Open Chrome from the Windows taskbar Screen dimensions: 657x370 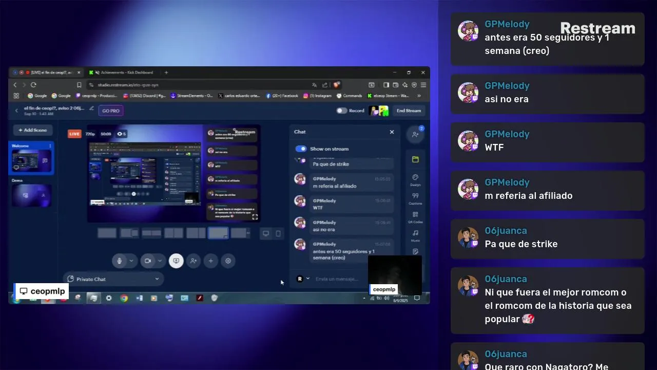124,298
